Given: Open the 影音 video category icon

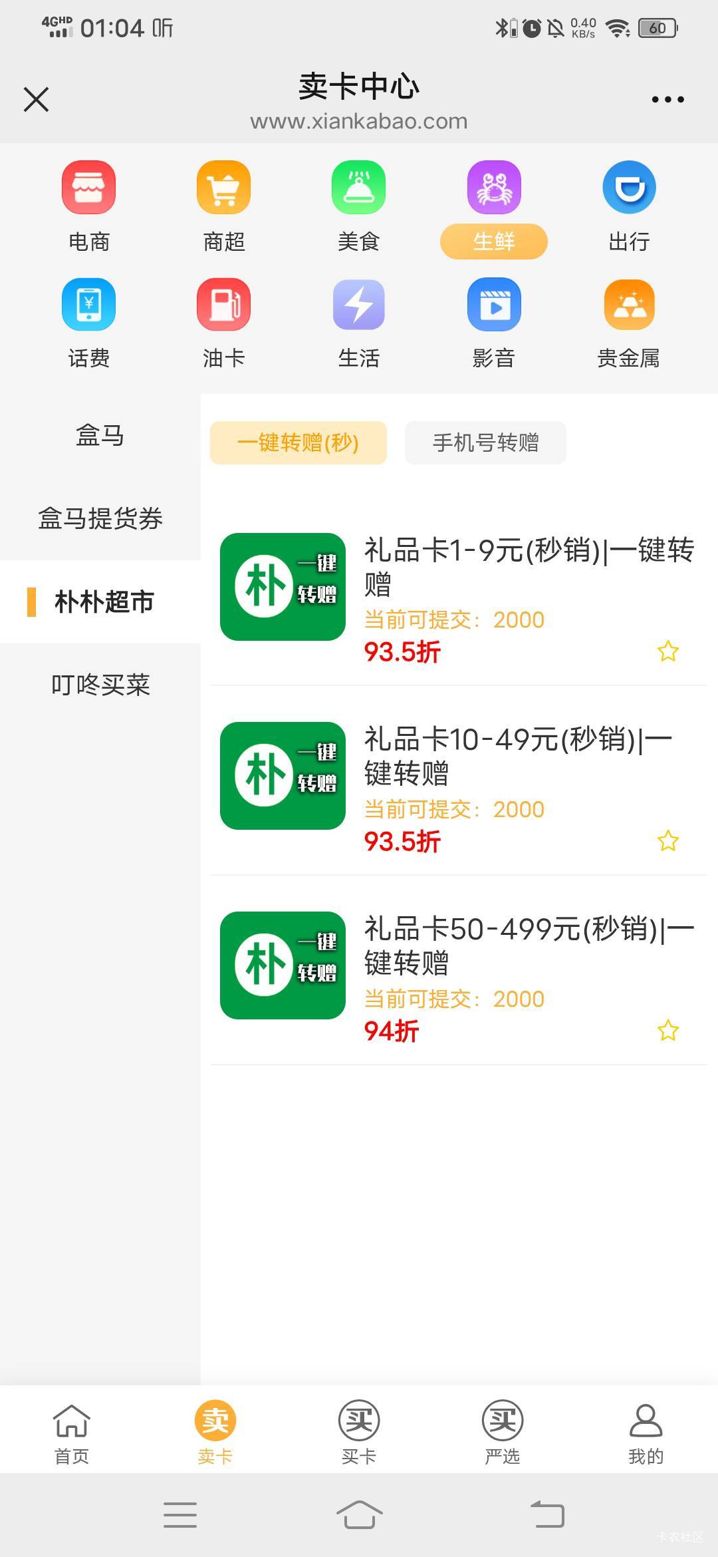Looking at the screenshot, I should [x=493, y=304].
